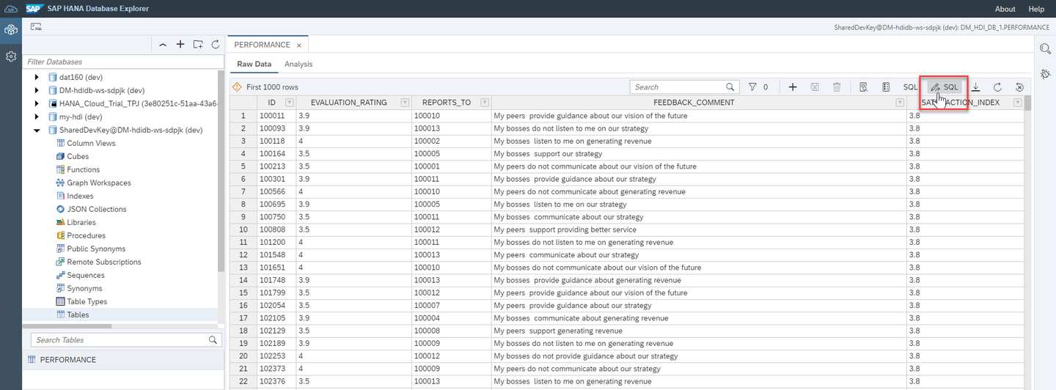Refresh the database list
Viewport: 1056px width, 390px height.
pos(216,45)
